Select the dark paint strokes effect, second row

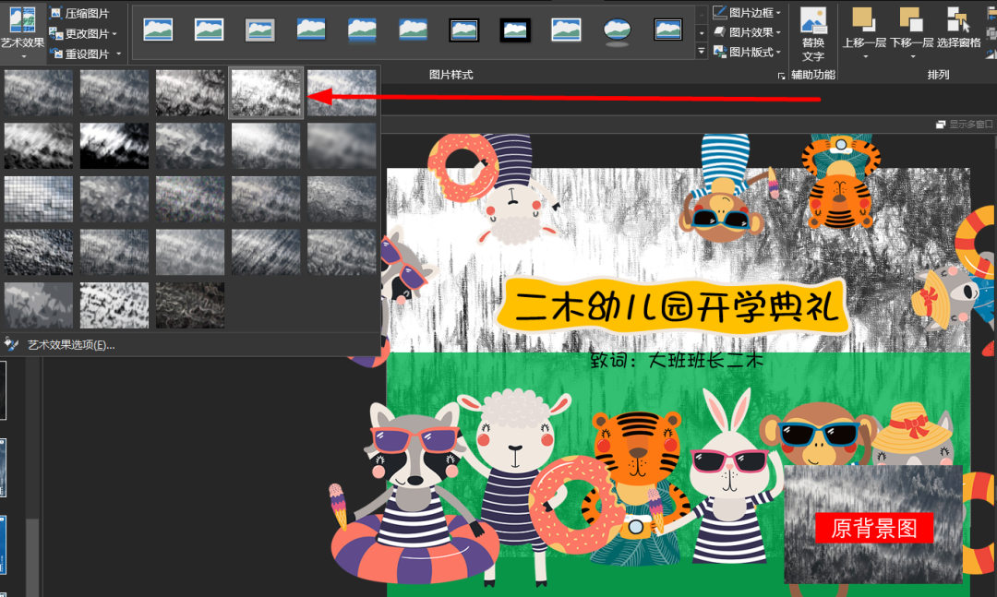114,146
